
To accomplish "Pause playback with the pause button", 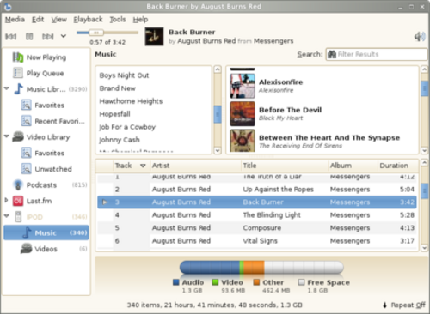I will 29,37.
